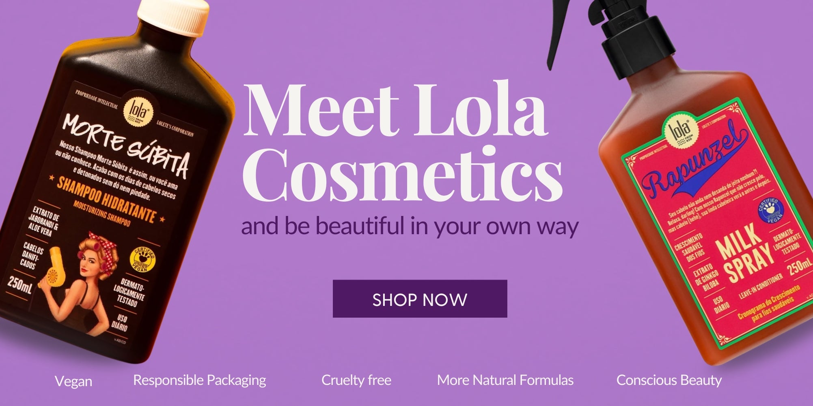Click the white cap of the shampoo bottle

(x=174, y=16)
